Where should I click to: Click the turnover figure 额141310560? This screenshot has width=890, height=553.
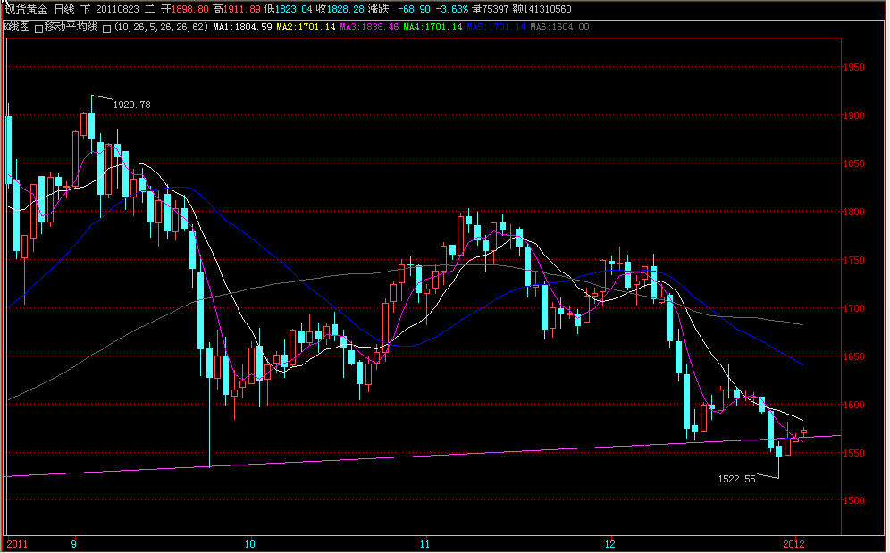pyautogui.click(x=542, y=9)
